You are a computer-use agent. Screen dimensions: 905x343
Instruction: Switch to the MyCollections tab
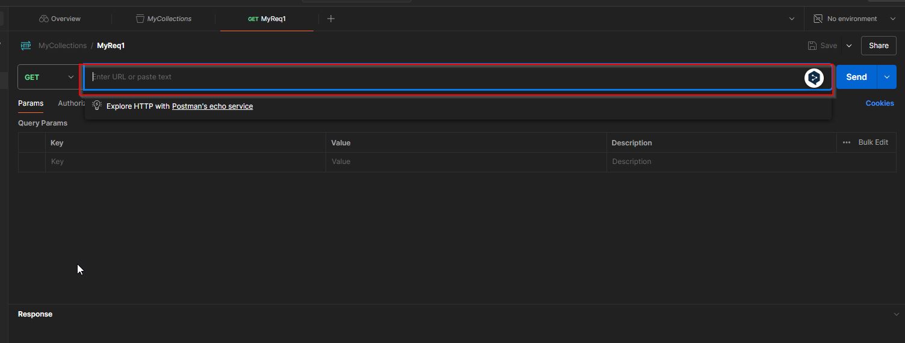[x=164, y=19]
